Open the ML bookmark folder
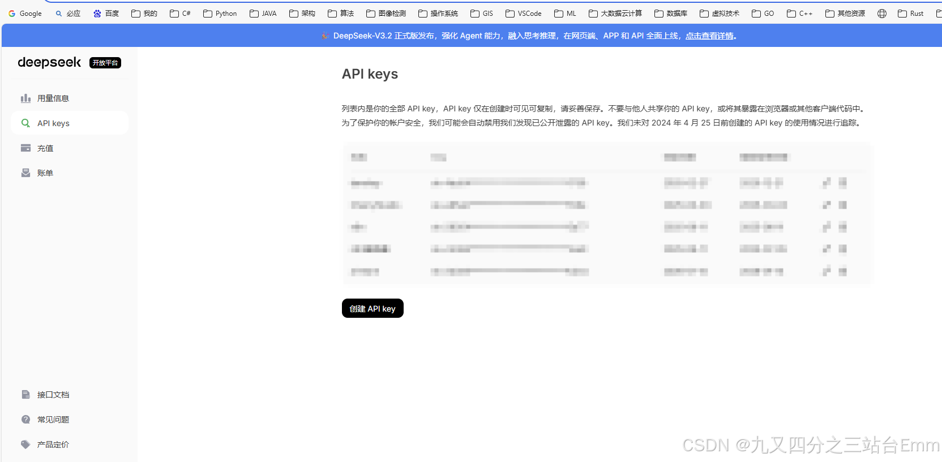Viewport: 942px width, 462px height. click(x=565, y=14)
